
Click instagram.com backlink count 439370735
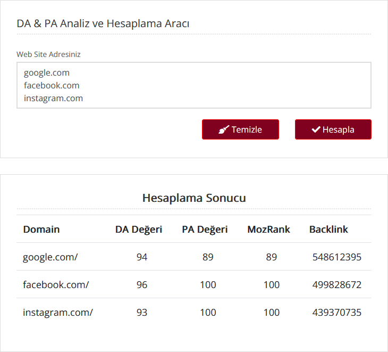pyautogui.click(x=337, y=313)
